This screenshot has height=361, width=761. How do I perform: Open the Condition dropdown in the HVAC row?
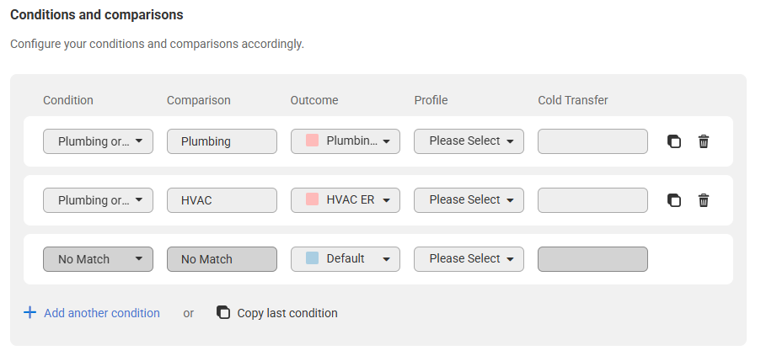98,200
